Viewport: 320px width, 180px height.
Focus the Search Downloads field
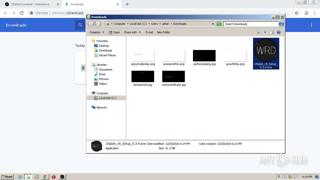point(251,24)
